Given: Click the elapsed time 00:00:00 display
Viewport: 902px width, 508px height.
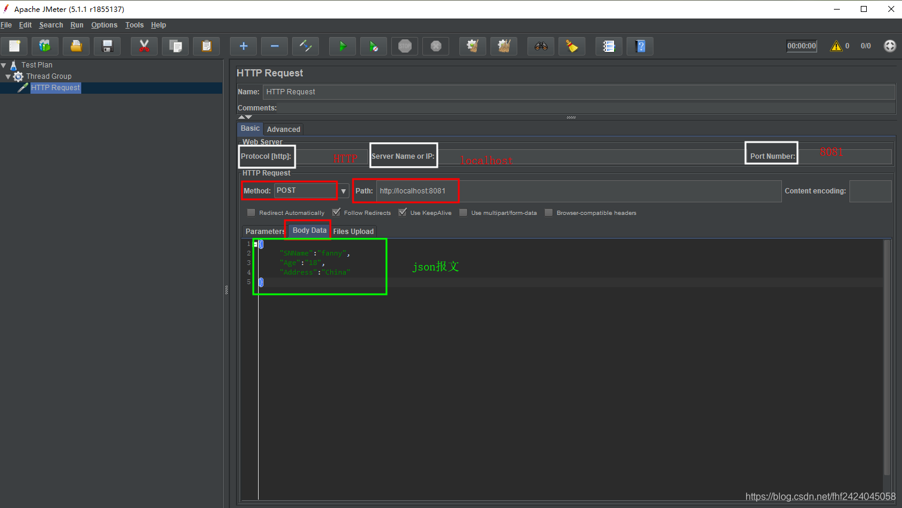Looking at the screenshot, I should click(x=802, y=46).
